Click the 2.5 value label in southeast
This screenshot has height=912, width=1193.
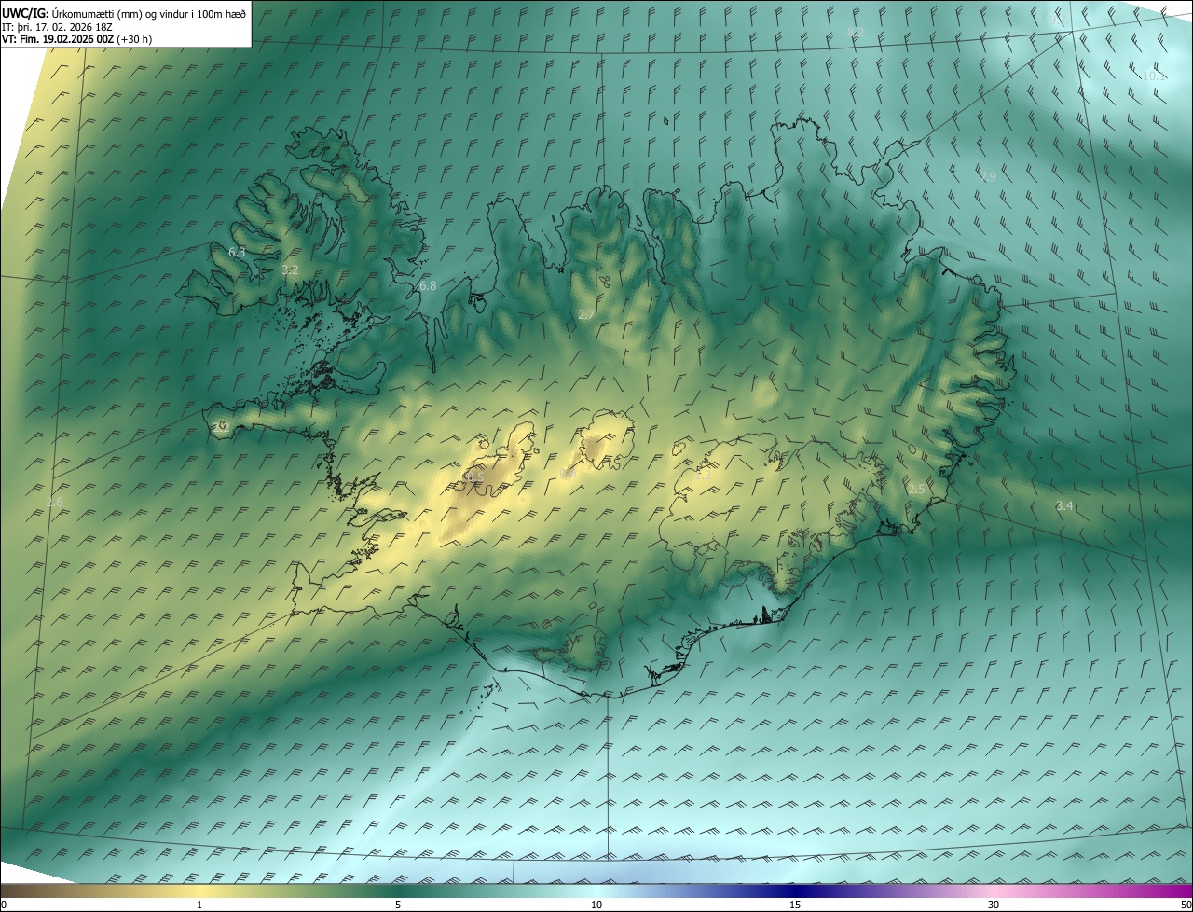[x=916, y=489]
